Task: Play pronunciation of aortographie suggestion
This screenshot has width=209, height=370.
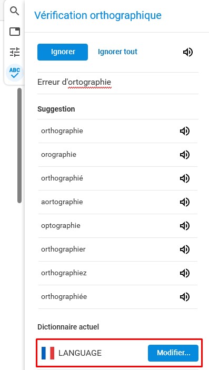Action: 185,202
